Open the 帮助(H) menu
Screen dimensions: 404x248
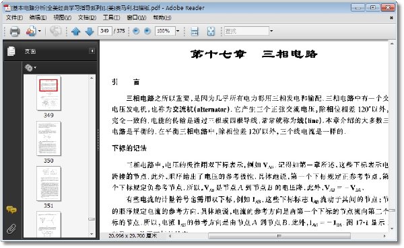(162, 17)
